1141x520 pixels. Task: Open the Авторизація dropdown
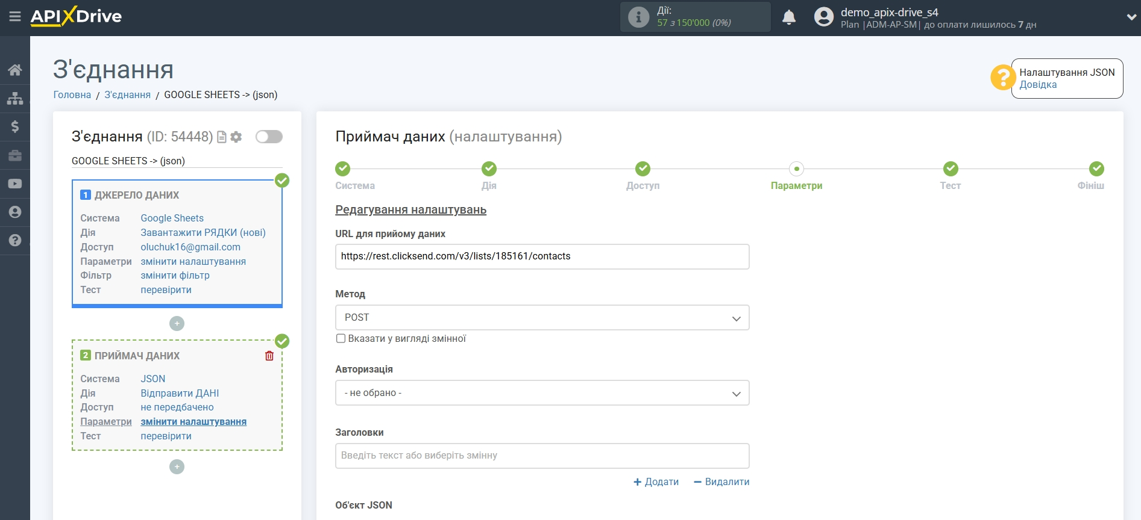tap(542, 393)
